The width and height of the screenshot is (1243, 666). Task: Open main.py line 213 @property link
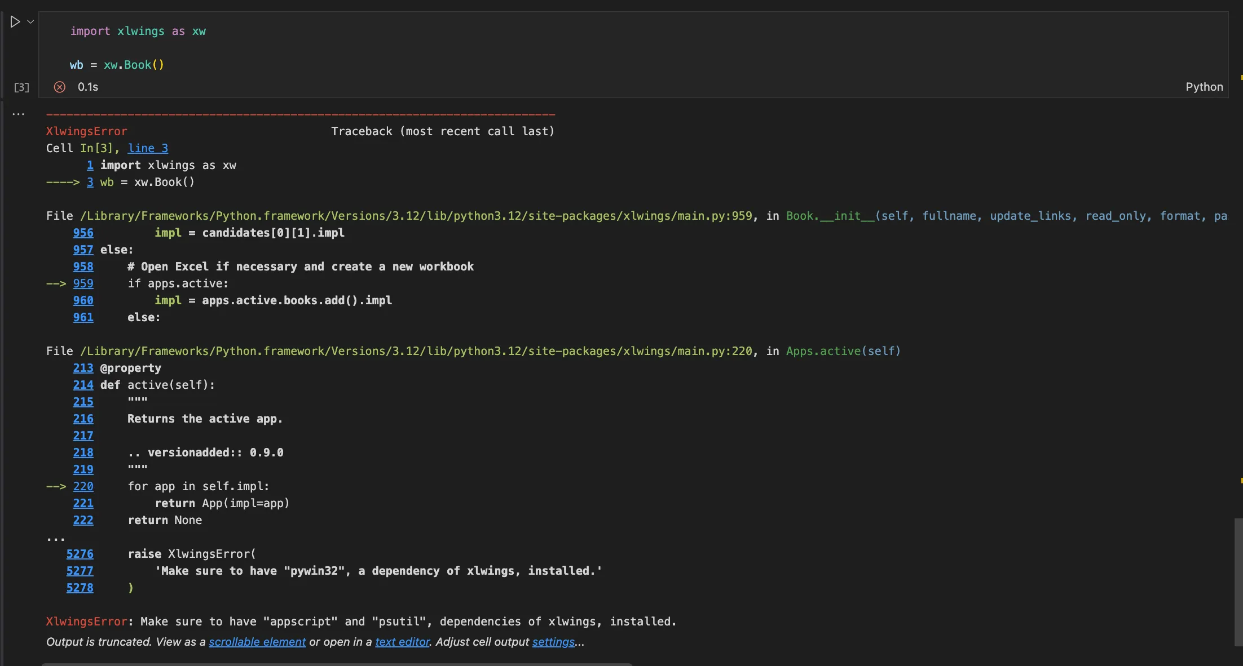pos(83,368)
